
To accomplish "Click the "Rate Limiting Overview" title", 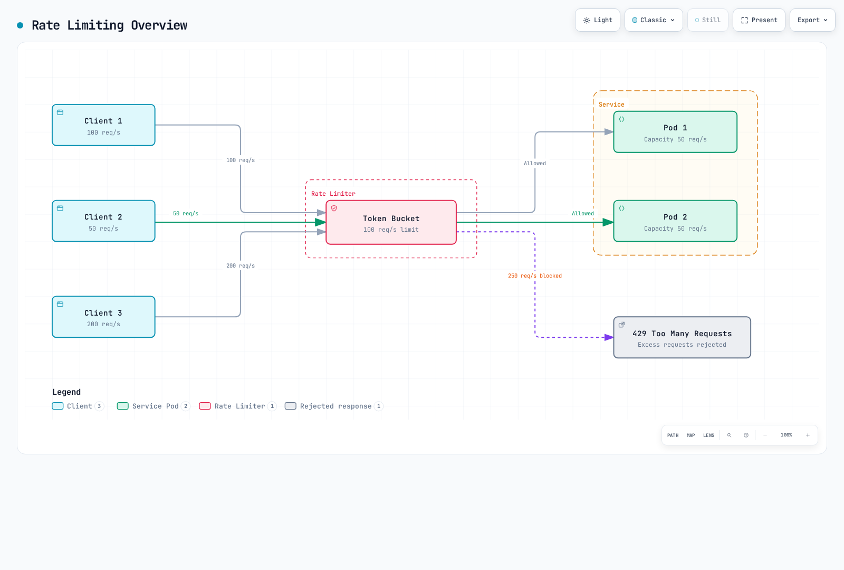I will (109, 25).
